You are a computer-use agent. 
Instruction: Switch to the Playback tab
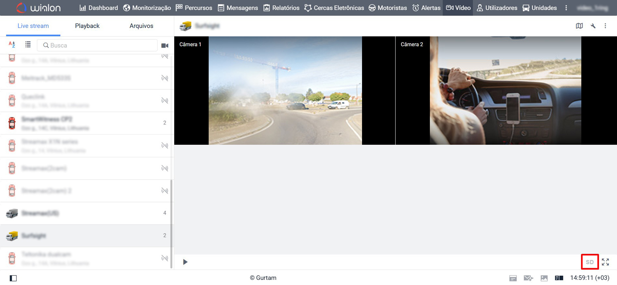click(87, 26)
